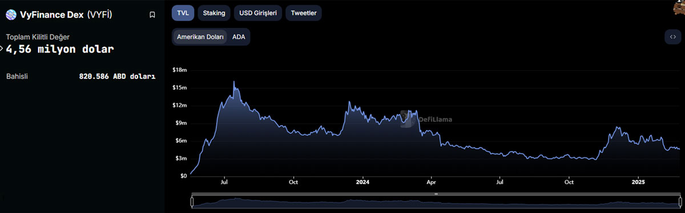Viewport: 685px width, 213px height.
Task: Enable the Tweetler chart toggle
Action: click(x=304, y=13)
